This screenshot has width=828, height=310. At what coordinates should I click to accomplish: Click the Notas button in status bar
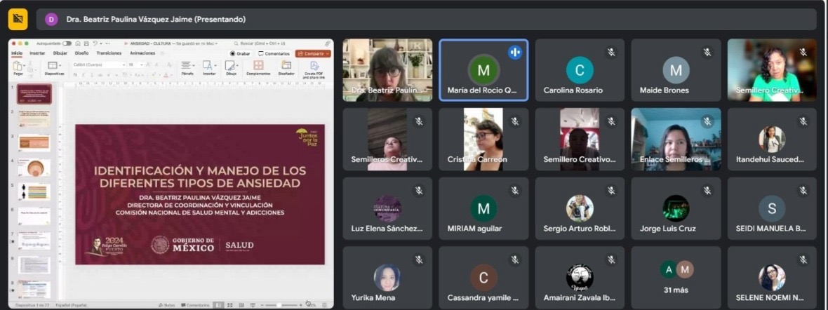167,305
